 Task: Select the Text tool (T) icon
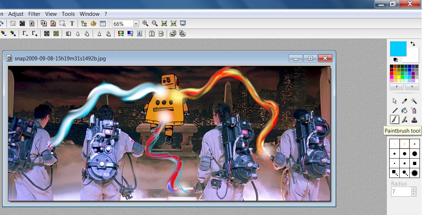click(72, 23)
